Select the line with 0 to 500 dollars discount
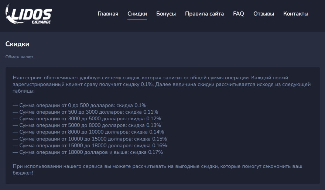 [79, 105]
